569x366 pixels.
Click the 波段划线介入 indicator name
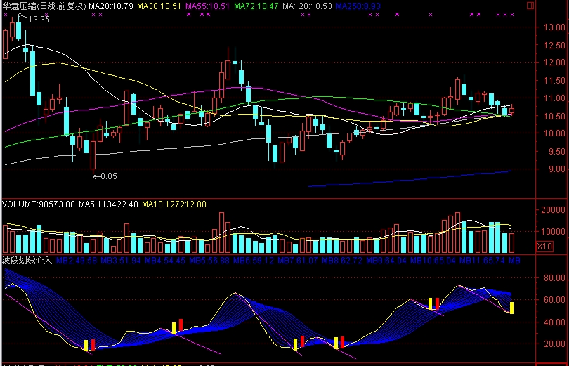pos(27,261)
